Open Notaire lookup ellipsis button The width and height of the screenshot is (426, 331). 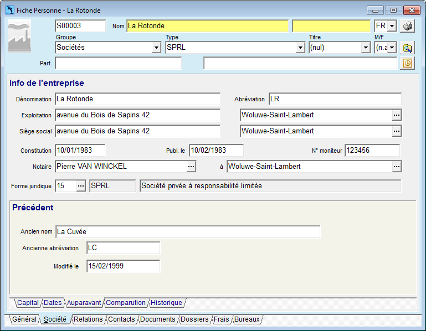coord(191,167)
